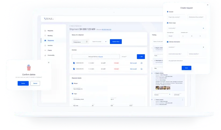Click the Commodity sidebar icon
Image resolution: width=221 pixels, height=130 pixels.
[x=45, y=55]
